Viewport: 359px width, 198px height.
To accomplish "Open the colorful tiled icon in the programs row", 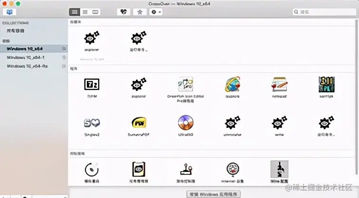I will [x=326, y=84].
